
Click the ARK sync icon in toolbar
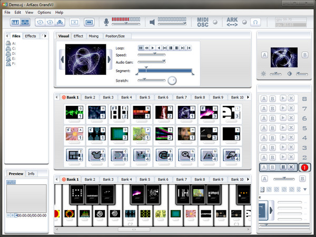pos(232,22)
